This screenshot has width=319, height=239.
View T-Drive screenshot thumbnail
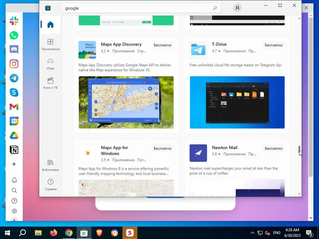237,102
